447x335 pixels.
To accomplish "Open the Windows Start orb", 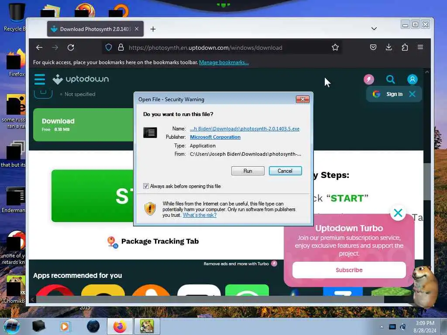I will point(11,326).
